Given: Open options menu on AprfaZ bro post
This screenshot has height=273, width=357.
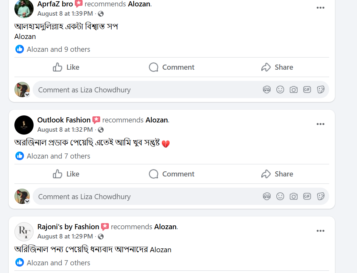Looking at the screenshot, I should tap(320, 8).
